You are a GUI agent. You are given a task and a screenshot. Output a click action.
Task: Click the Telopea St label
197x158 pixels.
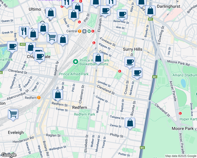coord(117,117)
